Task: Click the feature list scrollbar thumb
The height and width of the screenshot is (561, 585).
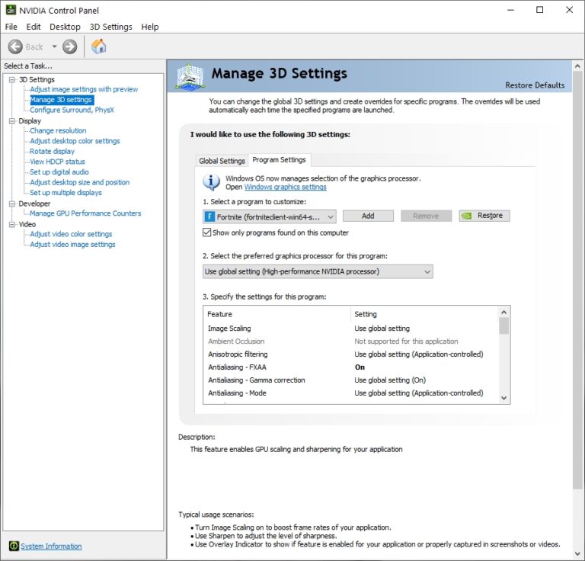Action: pos(504,326)
